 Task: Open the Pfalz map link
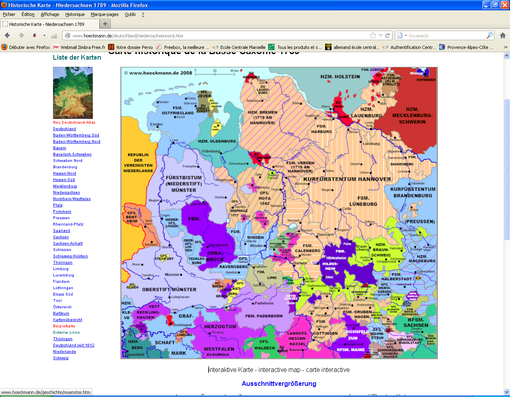coord(58,205)
